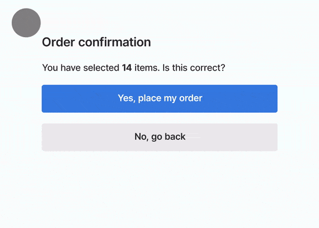Place the order for 14 items

(x=159, y=98)
